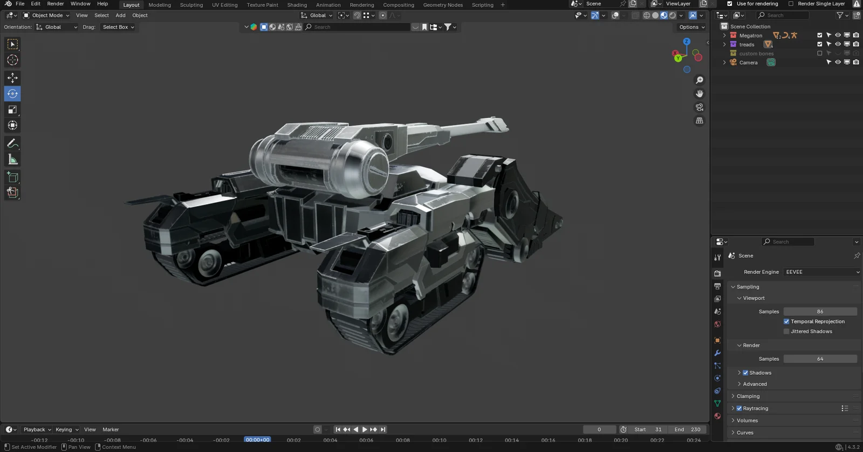This screenshot has width=863, height=452.
Task: Toggle X-ray mode in viewport header
Action: click(635, 16)
